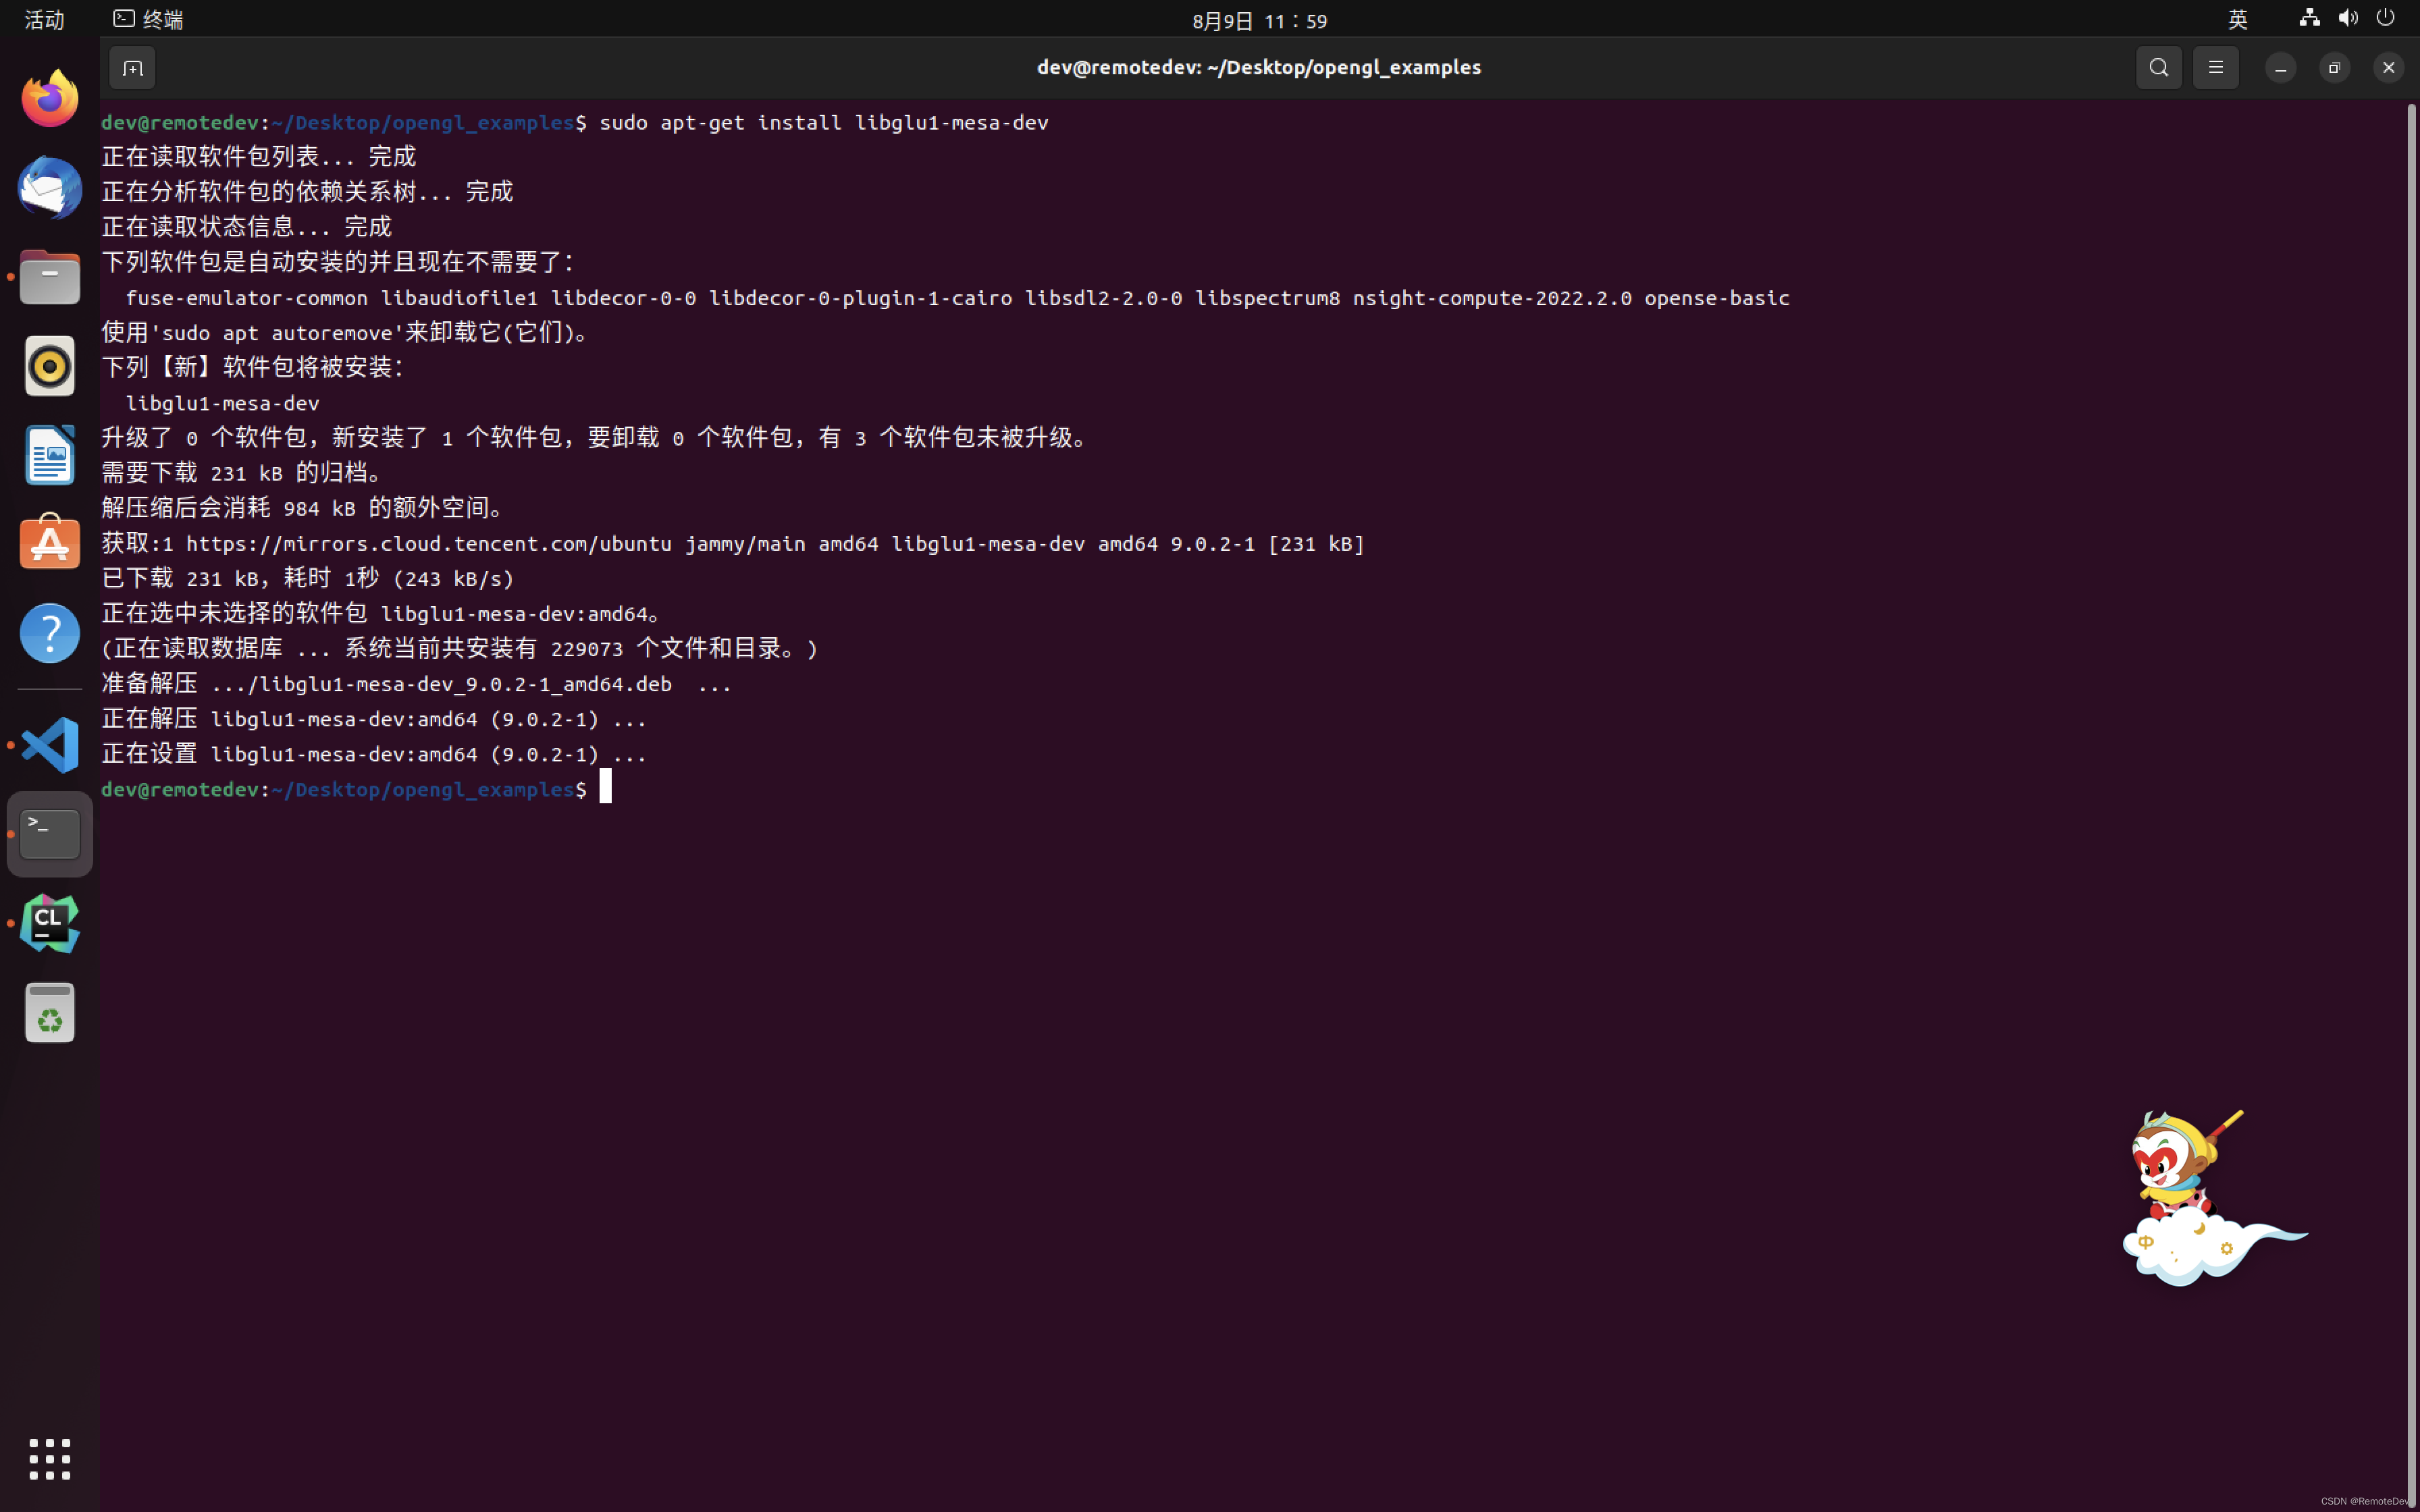This screenshot has height=1512, width=2420.
Task: Restore the terminal window size
Action: pyautogui.click(x=2335, y=68)
